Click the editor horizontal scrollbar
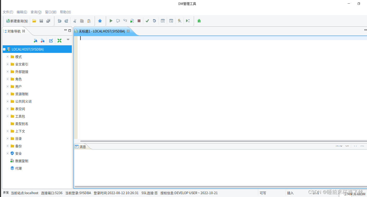The height and width of the screenshot is (197, 367). [x=223, y=141]
